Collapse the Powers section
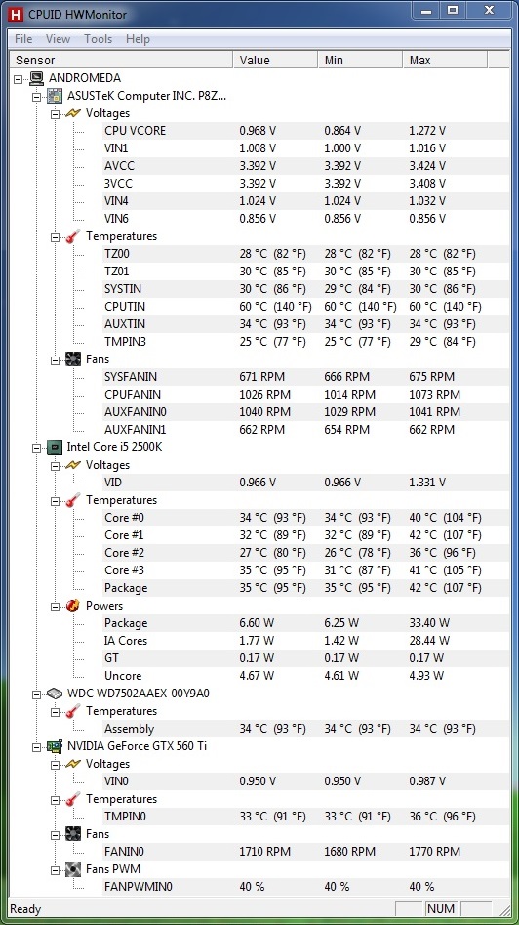Image resolution: width=519 pixels, height=925 pixels. click(x=55, y=607)
